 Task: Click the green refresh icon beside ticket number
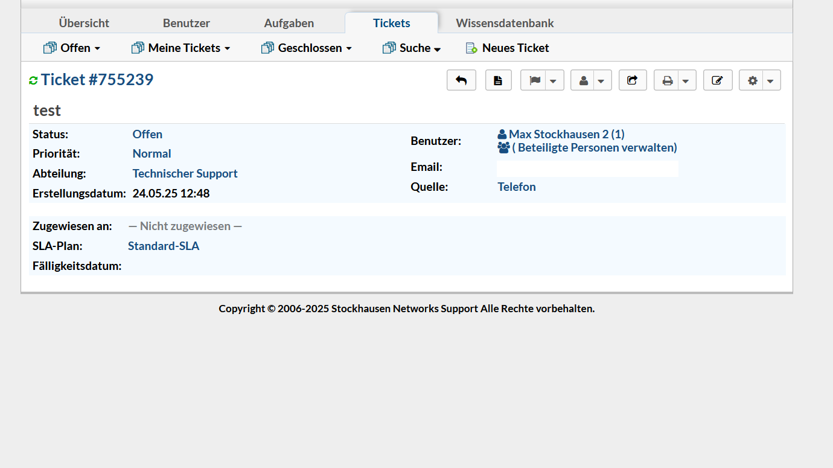coord(33,80)
